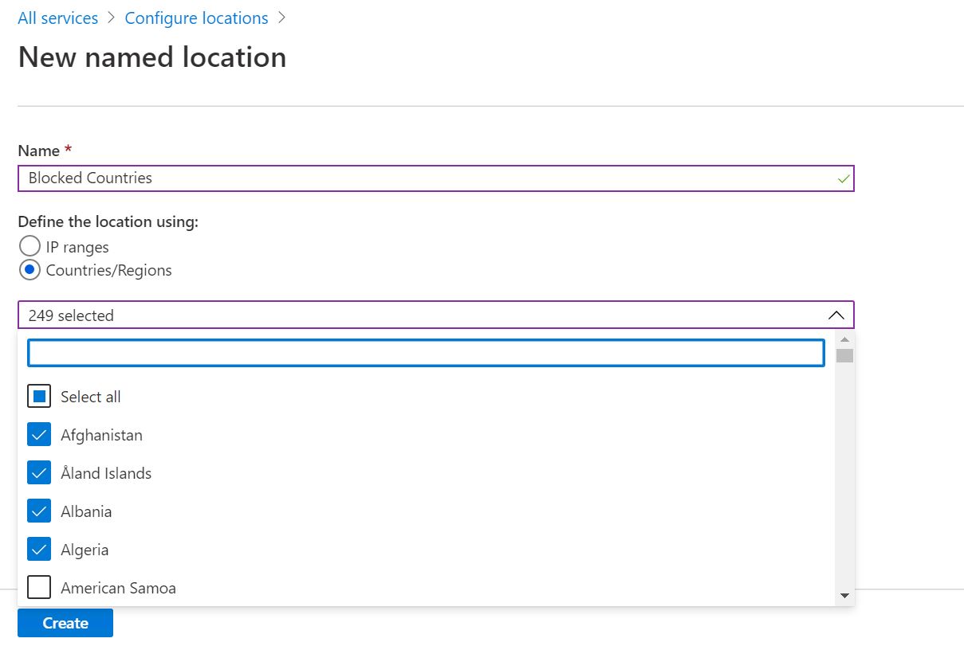The image size is (964, 650).
Task: Deselect Albania in the list
Action: tap(39, 511)
